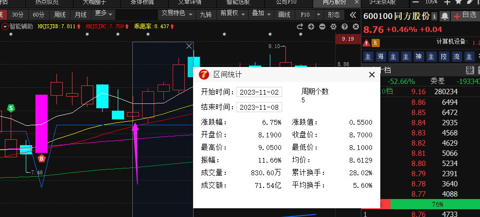480x217 pixels.
Task: Switch chart to 60分 period
Action: click(38, 15)
